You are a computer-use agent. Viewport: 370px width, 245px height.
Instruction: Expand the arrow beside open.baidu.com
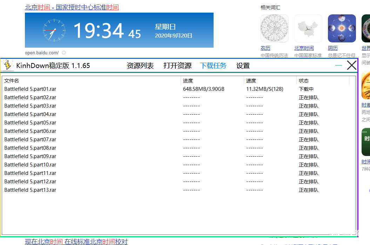click(64, 53)
